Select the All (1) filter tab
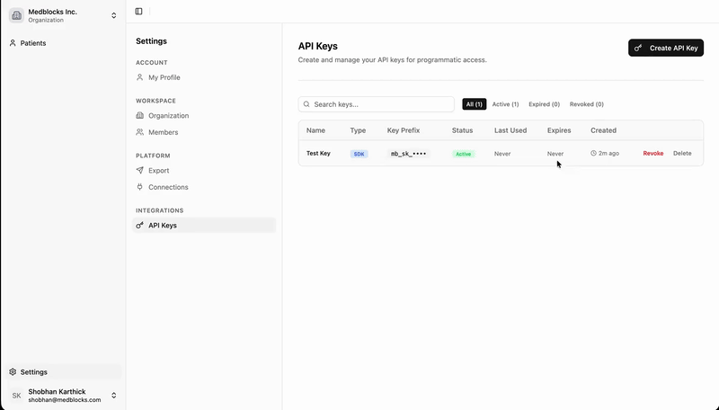719x410 pixels. pyautogui.click(x=475, y=104)
